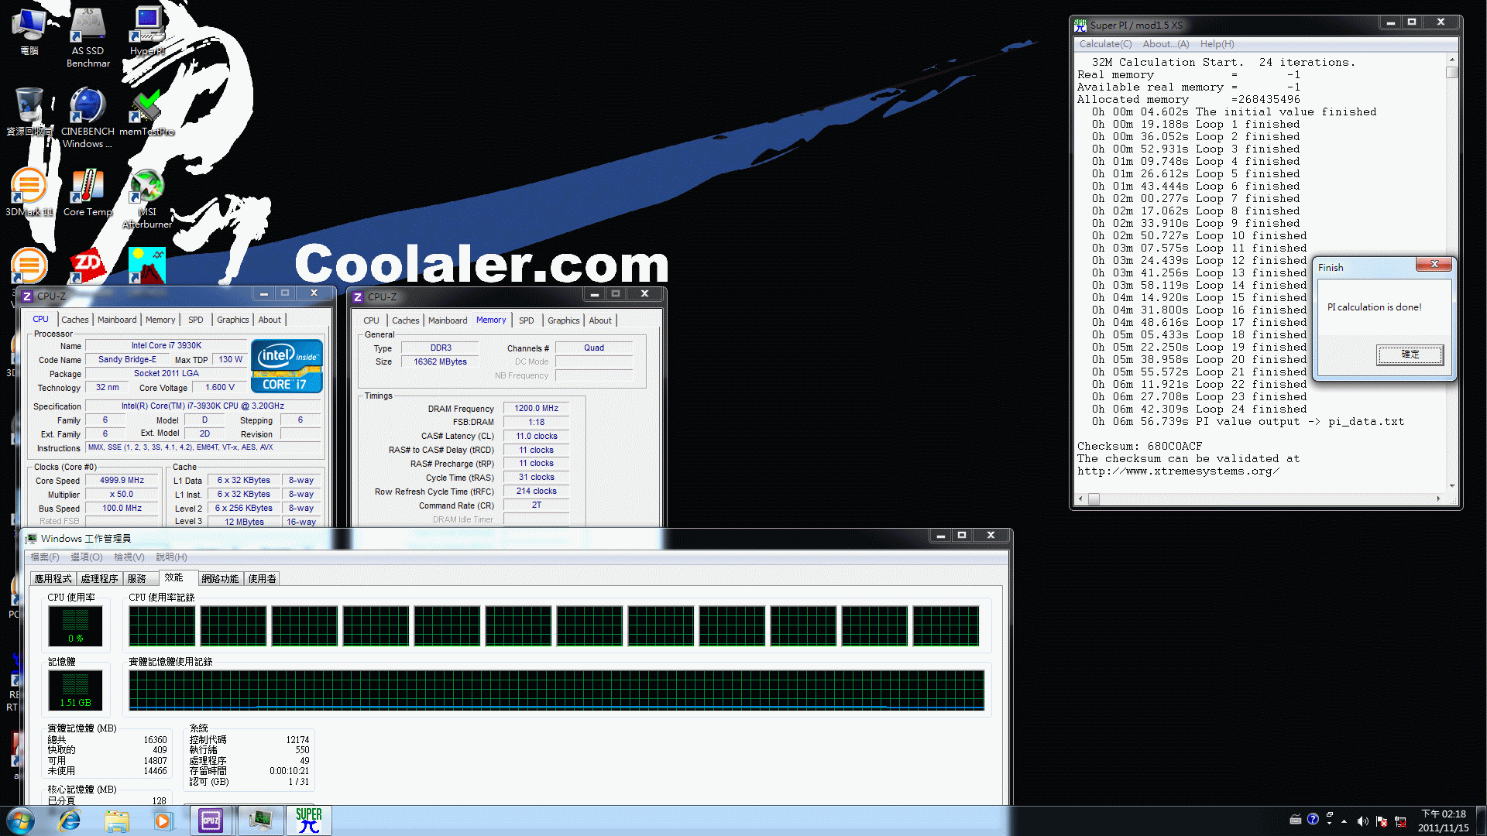Image resolution: width=1487 pixels, height=836 pixels.
Task: Open SPD tab in left CPU-Z window
Action: [x=196, y=320]
